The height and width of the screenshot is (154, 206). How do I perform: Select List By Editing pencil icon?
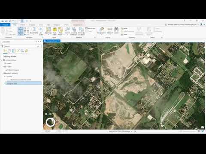pos(18,50)
